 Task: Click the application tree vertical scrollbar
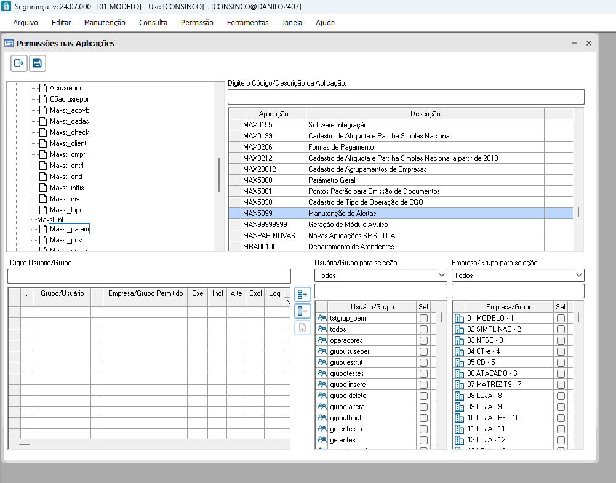click(218, 175)
